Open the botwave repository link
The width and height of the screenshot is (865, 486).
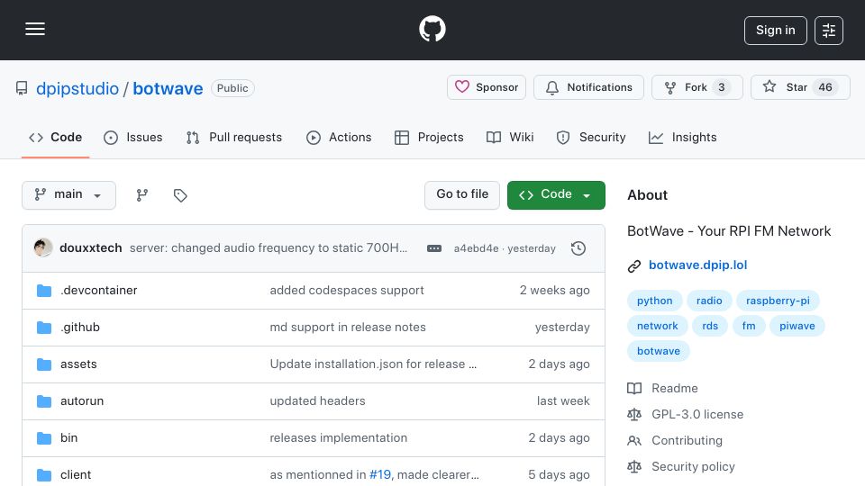point(168,88)
